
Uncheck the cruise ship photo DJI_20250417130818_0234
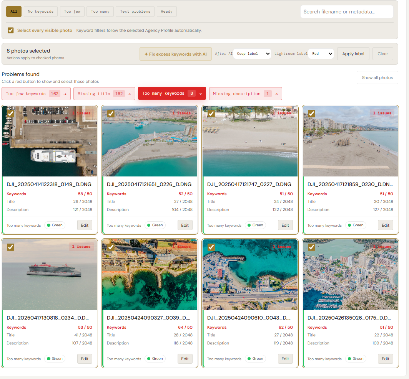click(x=10, y=247)
